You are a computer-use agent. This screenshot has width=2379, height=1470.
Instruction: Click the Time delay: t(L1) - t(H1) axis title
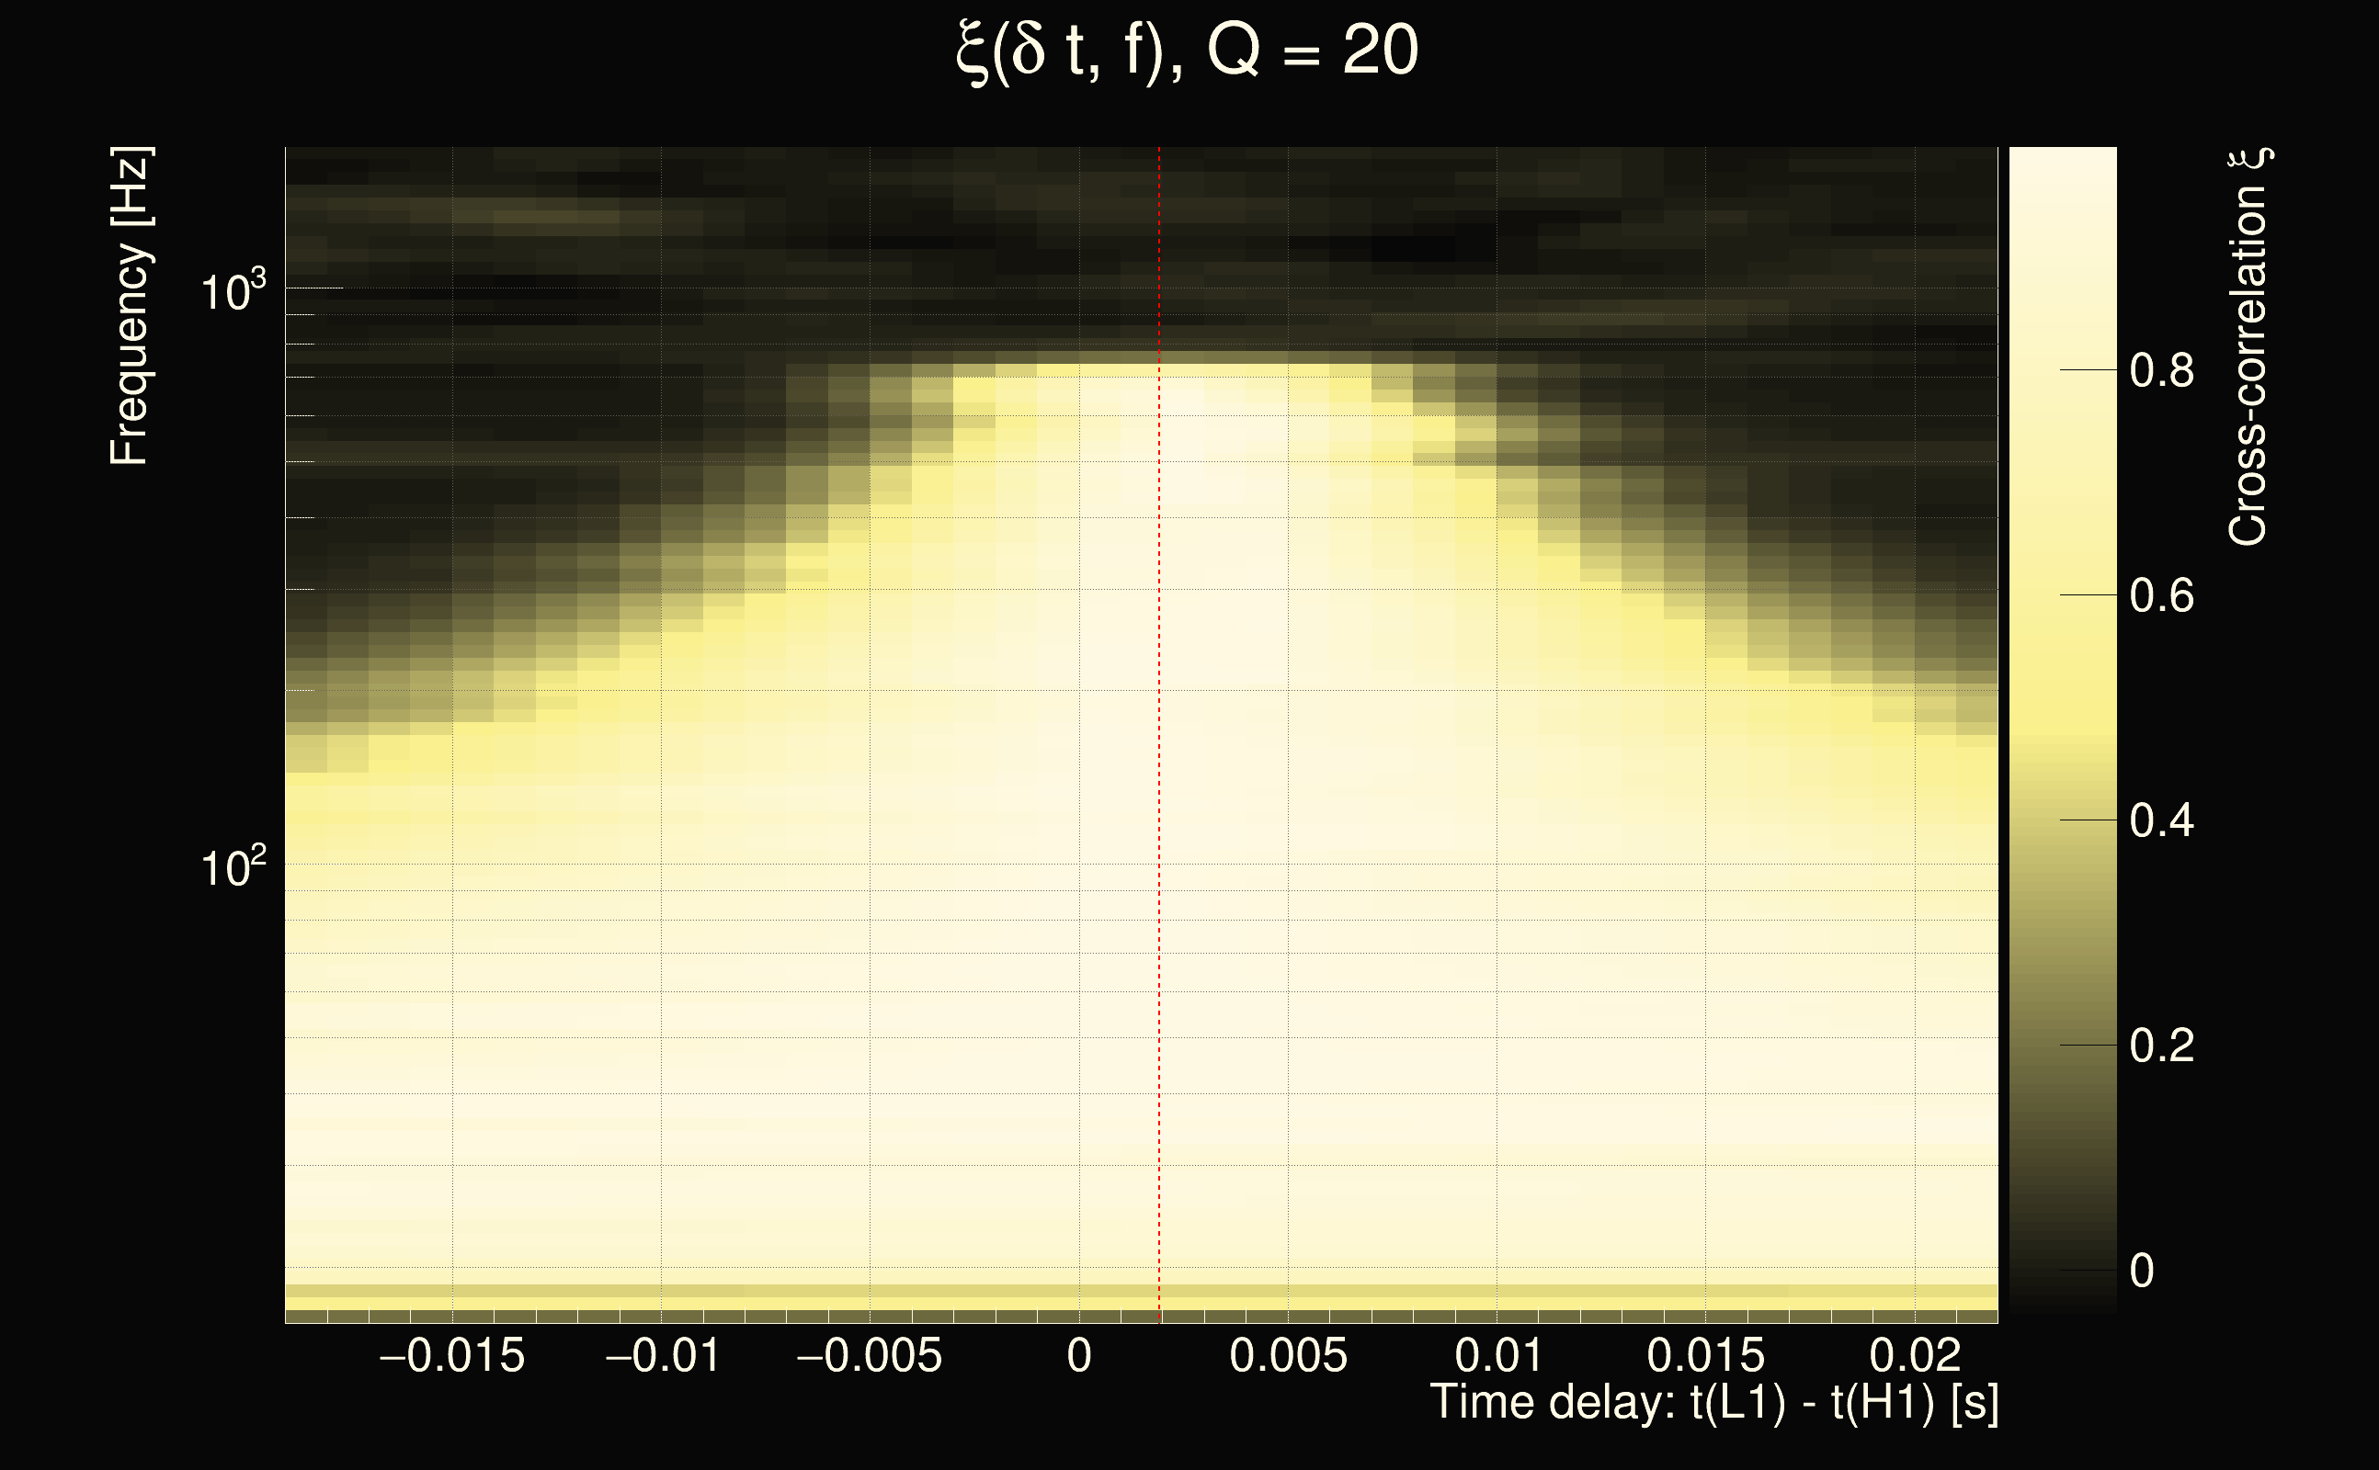point(1713,1402)
